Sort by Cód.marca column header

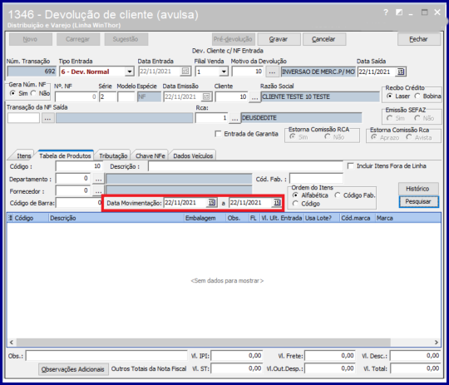click(358, 218)
